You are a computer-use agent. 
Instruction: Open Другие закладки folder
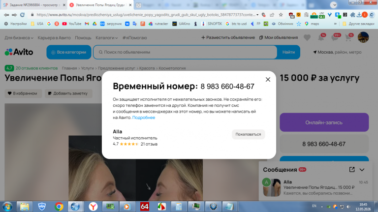pos(358,24)
